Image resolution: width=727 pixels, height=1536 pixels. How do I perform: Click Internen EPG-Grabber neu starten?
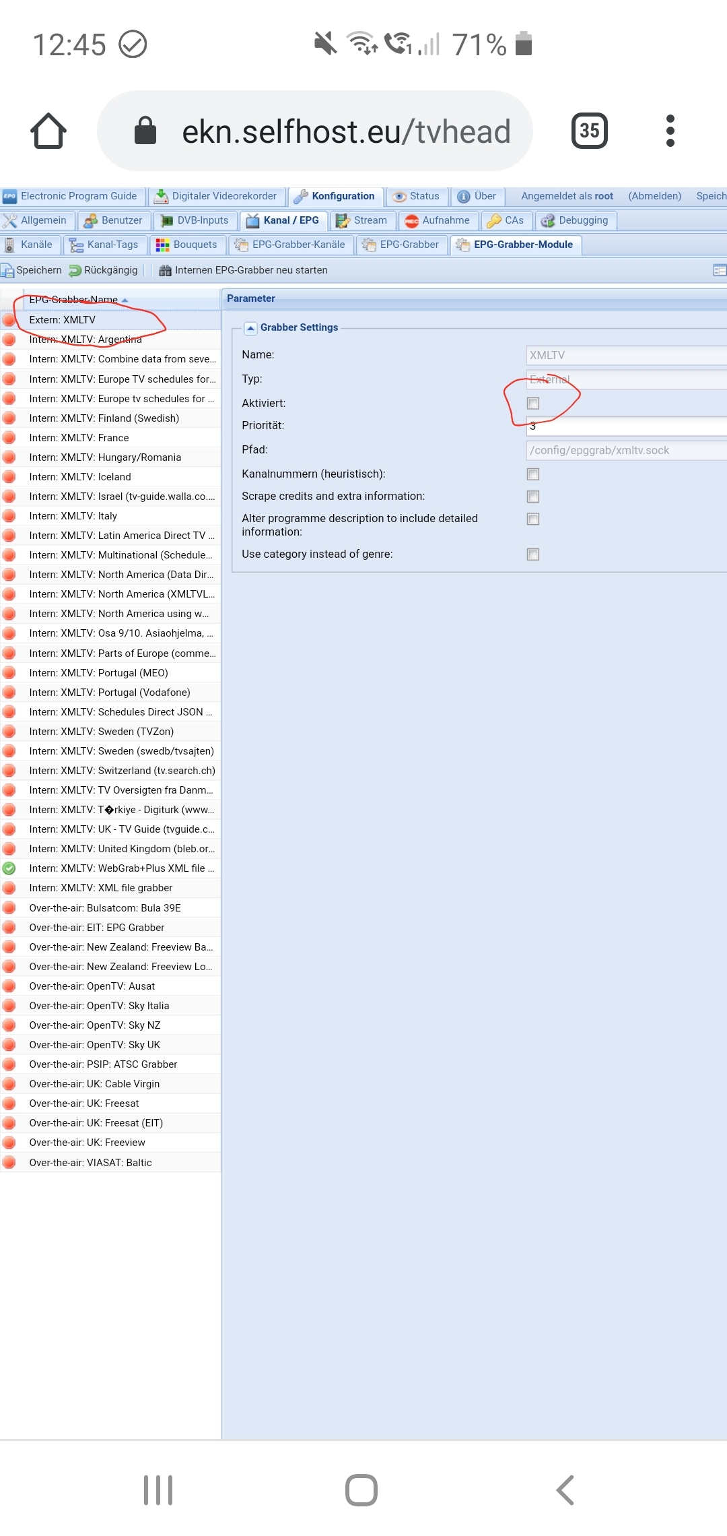point(244,270)
